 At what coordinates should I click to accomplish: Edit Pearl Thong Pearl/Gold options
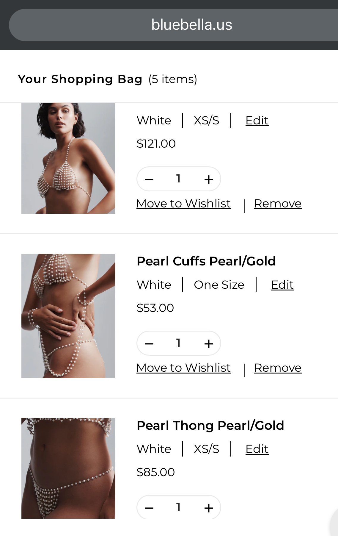point(257,449)
